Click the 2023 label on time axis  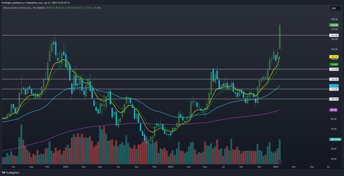171,166
